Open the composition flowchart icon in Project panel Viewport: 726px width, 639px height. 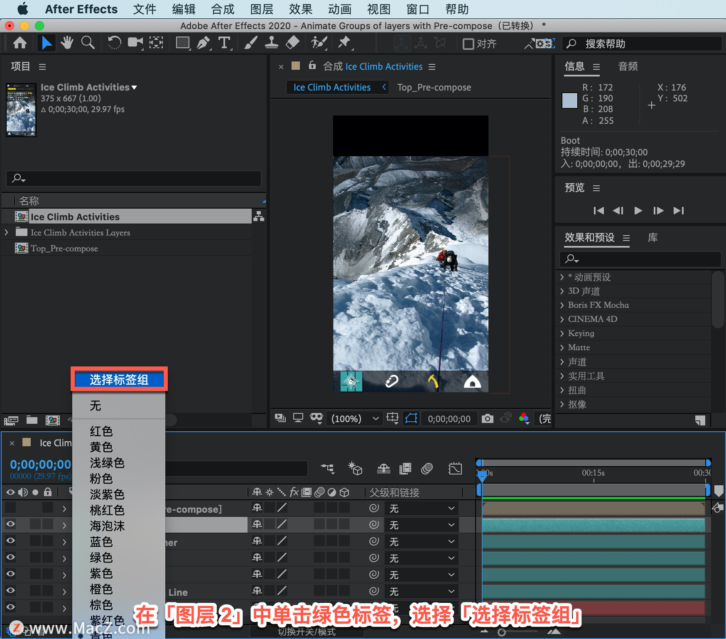259,216
